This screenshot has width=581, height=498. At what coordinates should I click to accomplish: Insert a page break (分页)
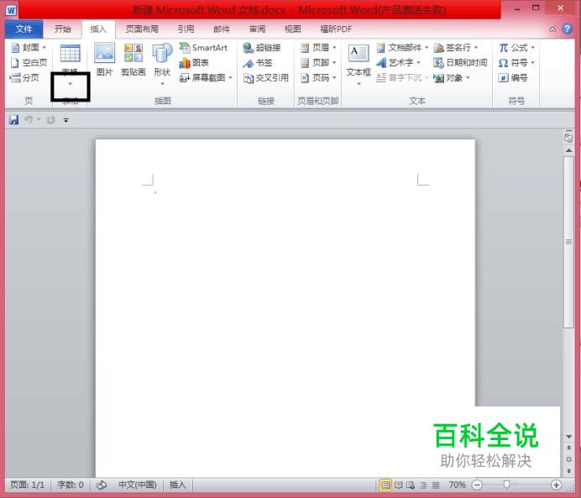pyautogui.click(x=24, y=78)
